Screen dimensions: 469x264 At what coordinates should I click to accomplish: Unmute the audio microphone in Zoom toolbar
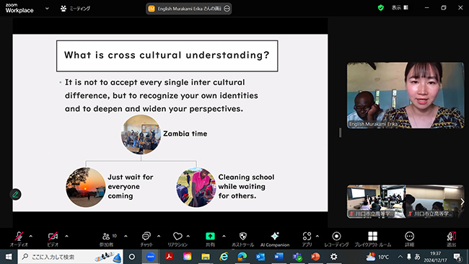(x=19, y=236)
